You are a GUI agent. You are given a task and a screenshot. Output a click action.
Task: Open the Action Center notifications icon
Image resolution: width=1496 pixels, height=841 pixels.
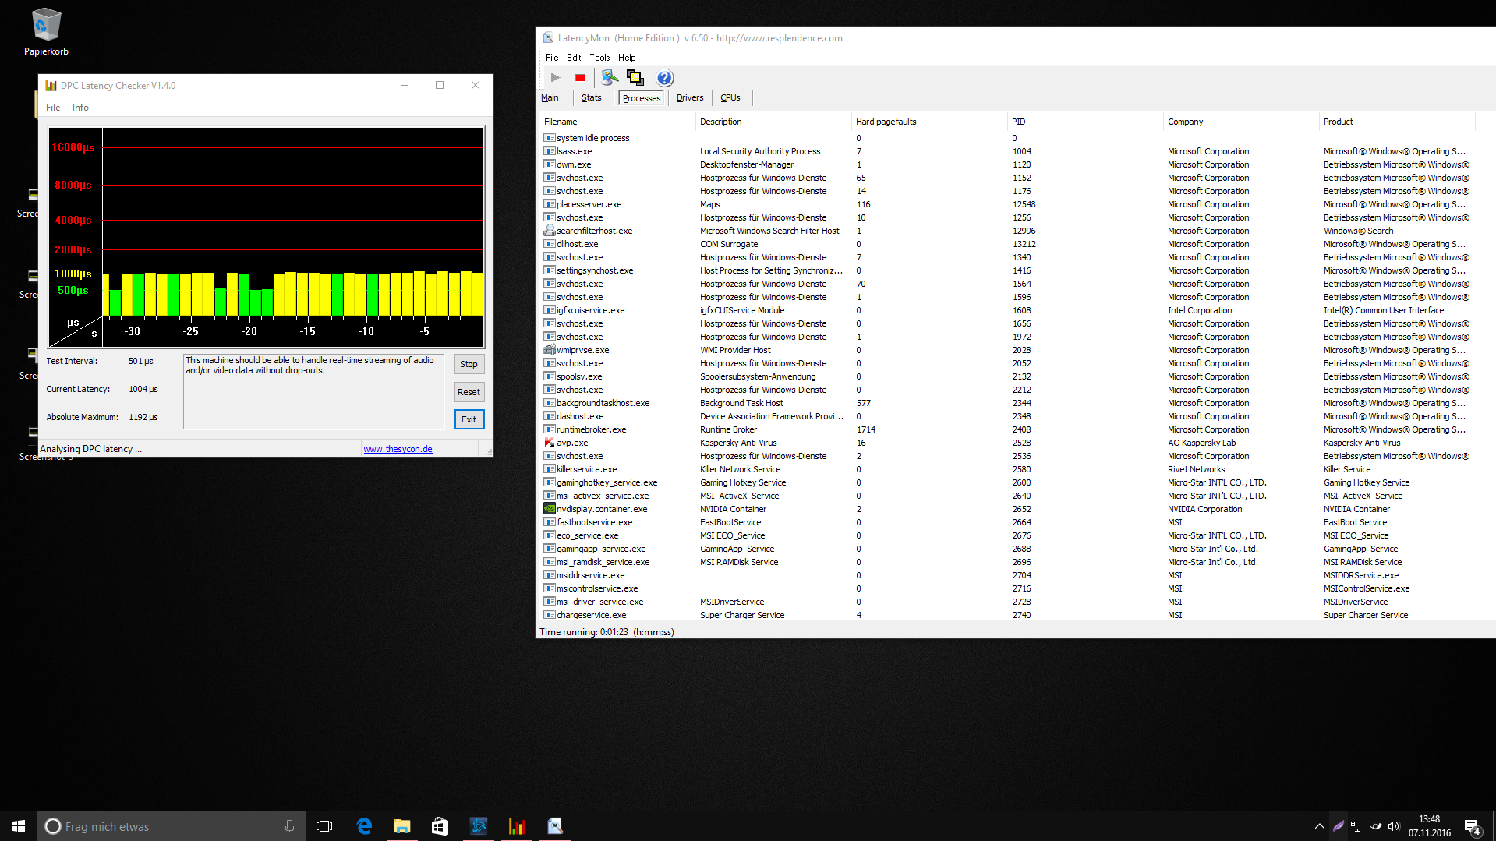pos(1473,827)
